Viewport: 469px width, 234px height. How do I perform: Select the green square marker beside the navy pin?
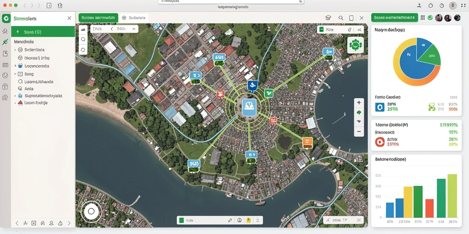(x=268, y=93)
